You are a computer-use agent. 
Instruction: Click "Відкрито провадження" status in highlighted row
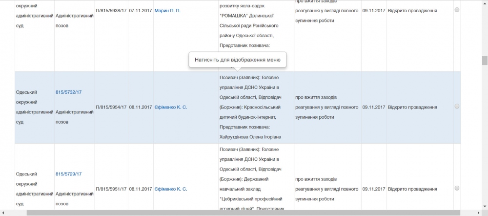412,107
